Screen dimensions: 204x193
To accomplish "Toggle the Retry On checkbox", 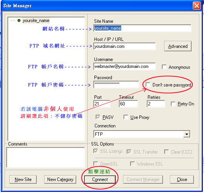I will coord(173,104).
